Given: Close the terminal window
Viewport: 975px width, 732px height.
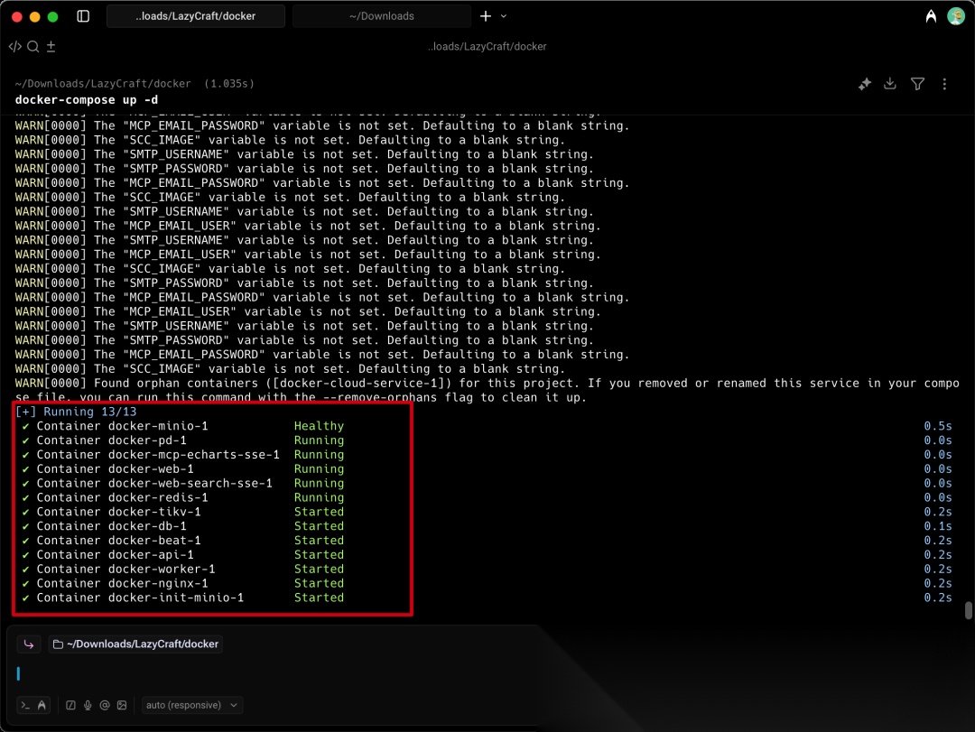Looking at the screenshot, I should pyautogui.click(x=17, y=17).
